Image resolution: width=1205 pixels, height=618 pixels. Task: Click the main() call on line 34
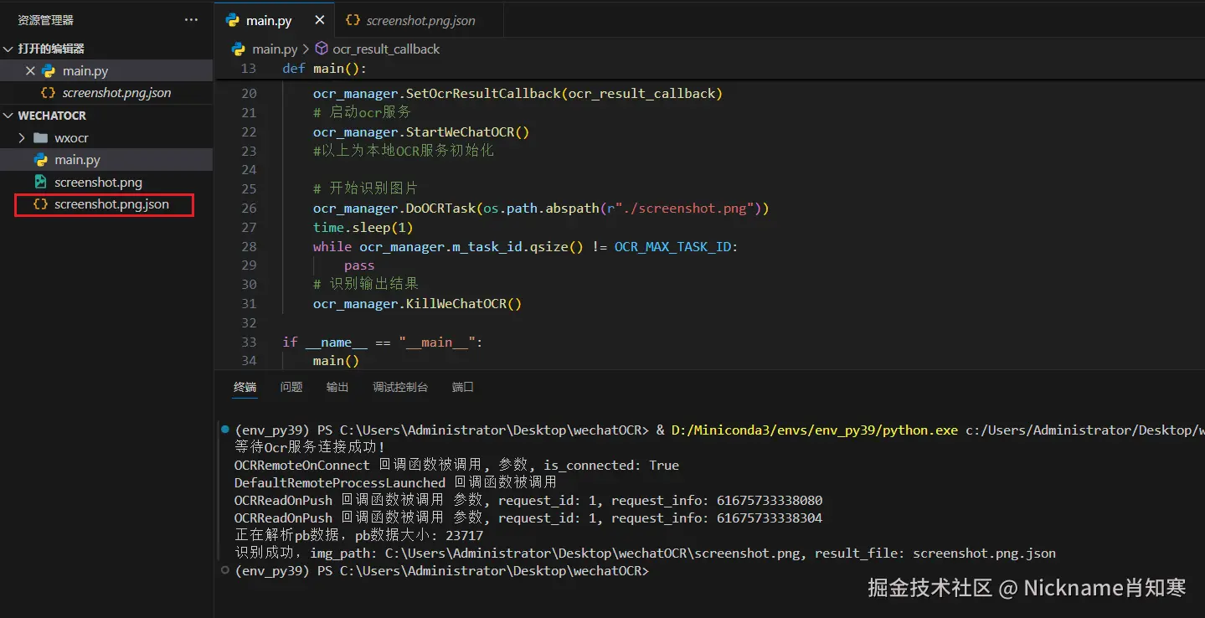[336, 361]
